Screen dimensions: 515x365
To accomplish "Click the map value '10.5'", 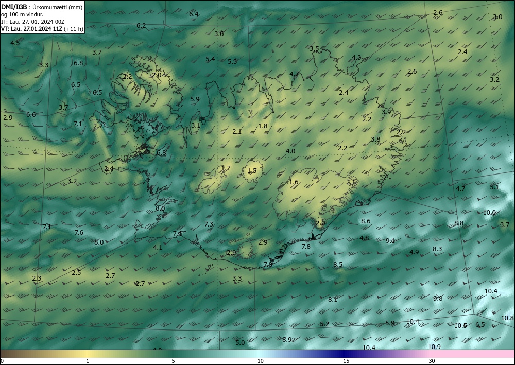I will pos(460,326).
